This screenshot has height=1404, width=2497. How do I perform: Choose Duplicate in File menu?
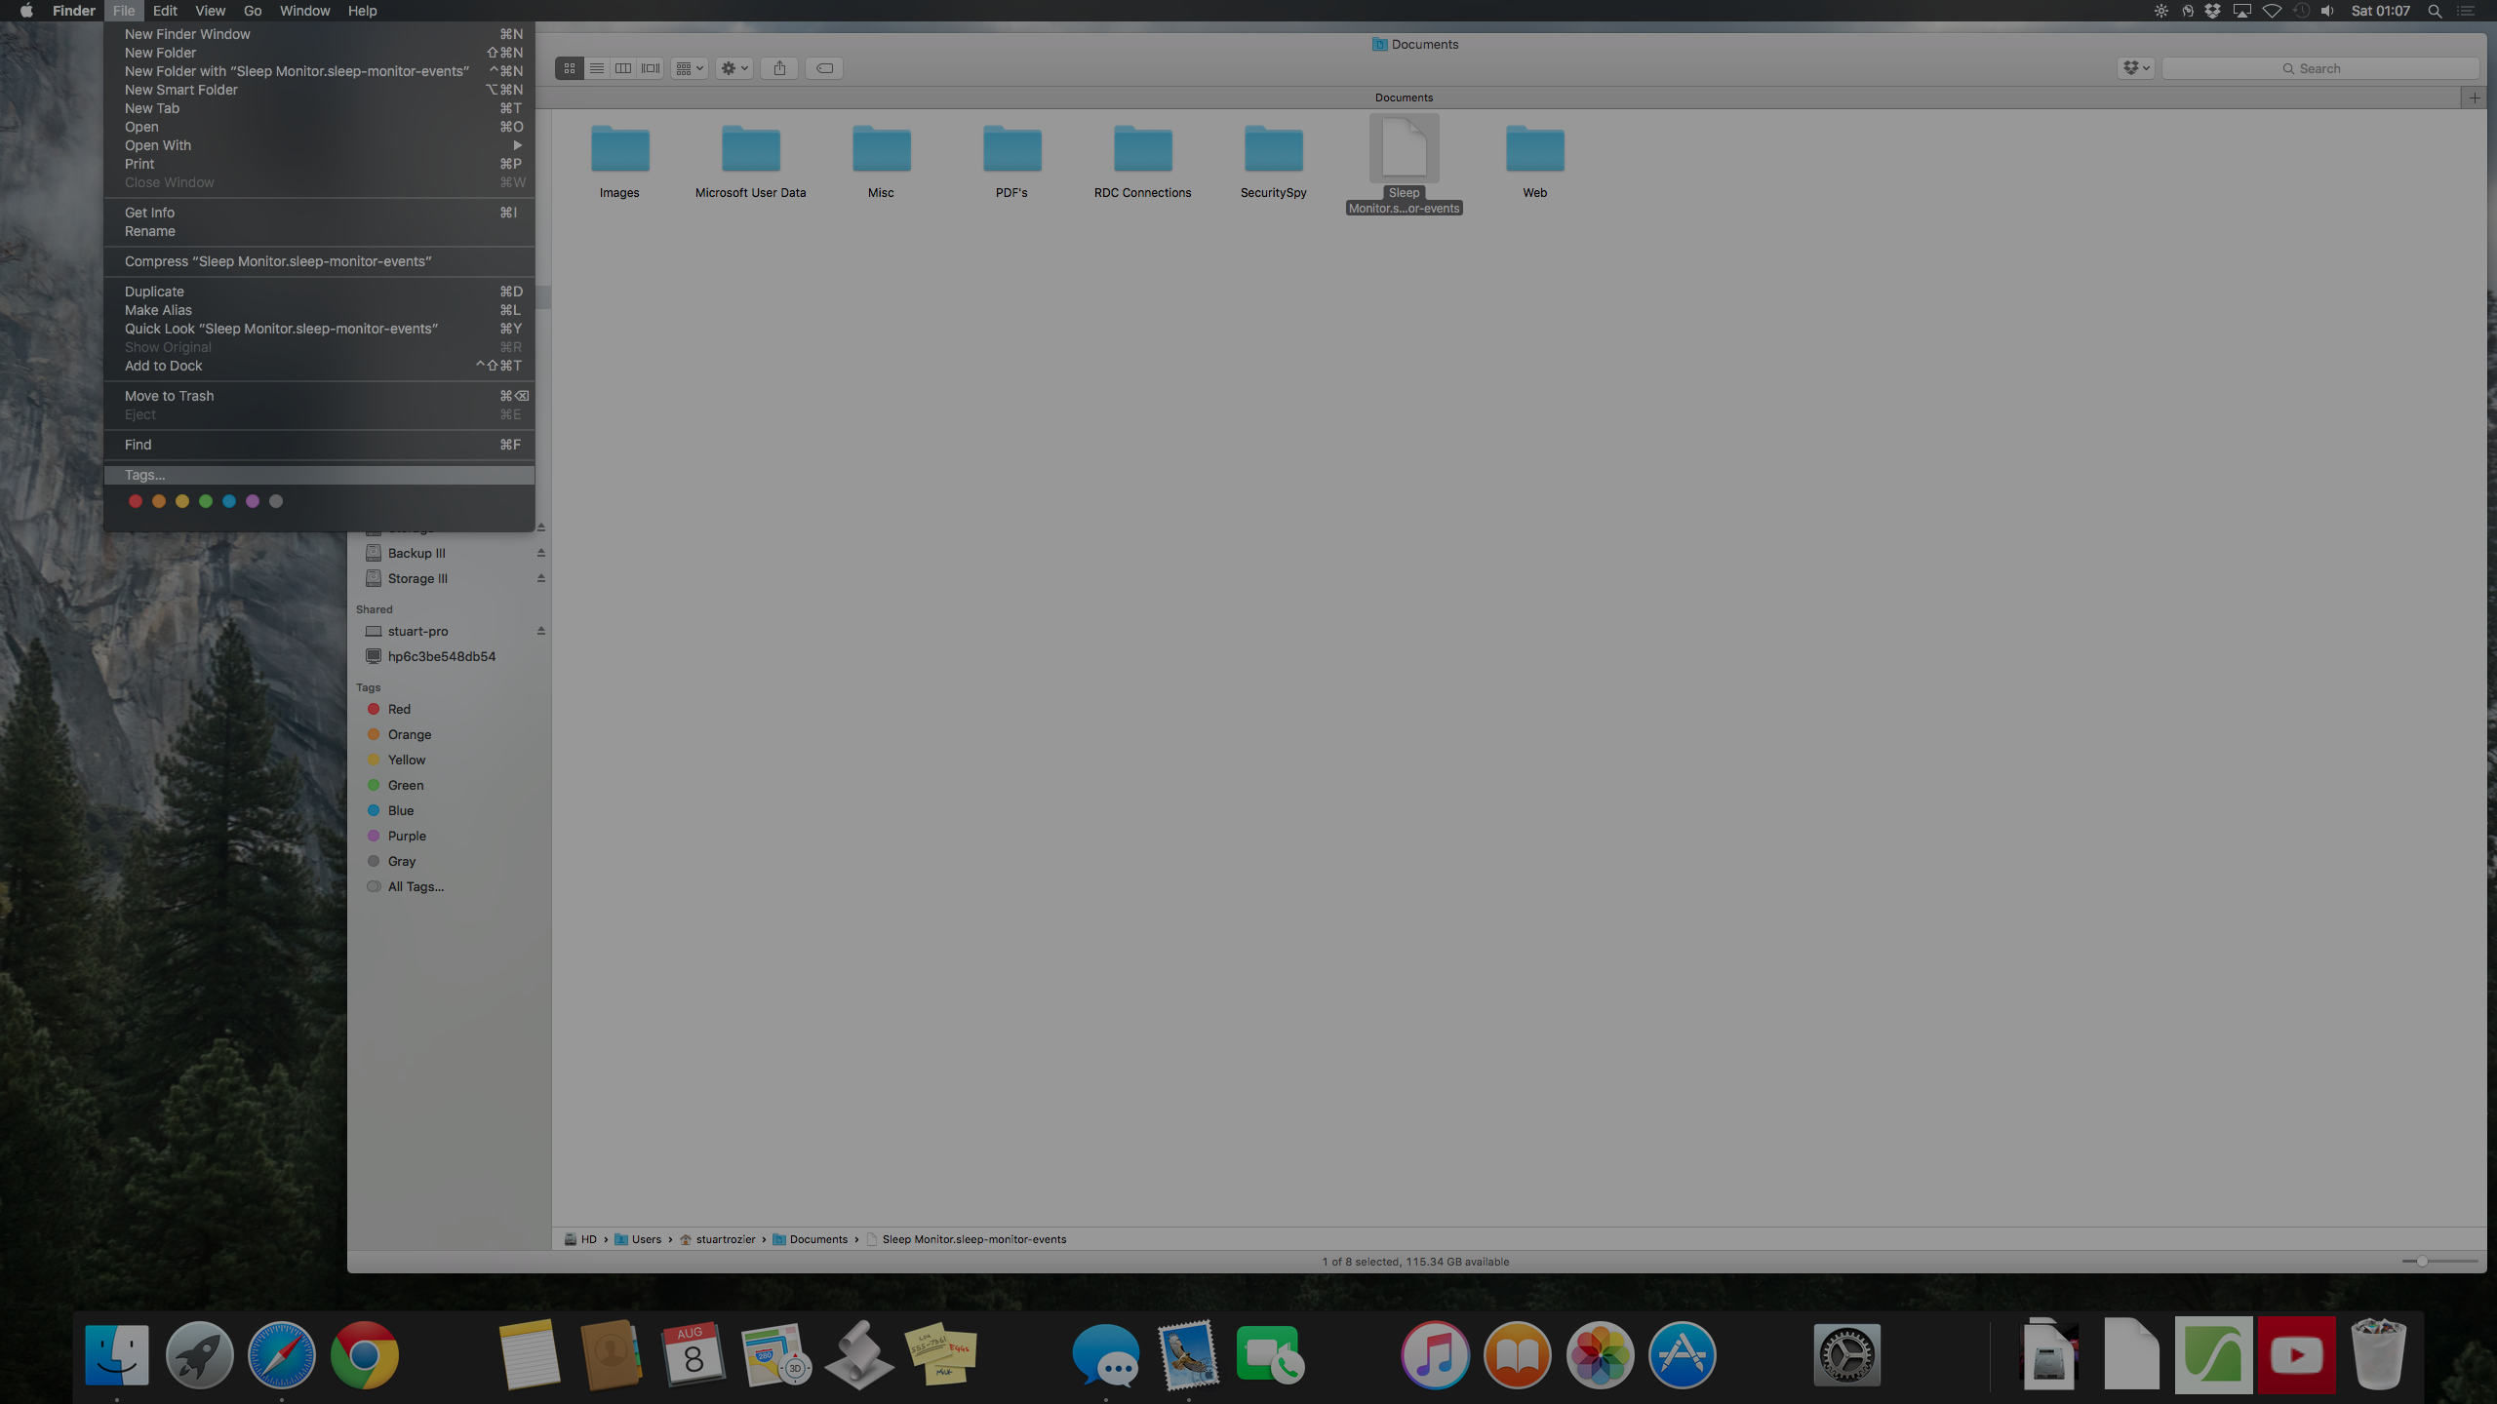320,292
